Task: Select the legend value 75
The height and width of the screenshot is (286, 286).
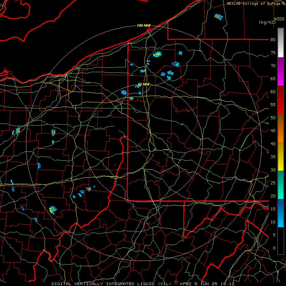Action: tap(273, 53)
